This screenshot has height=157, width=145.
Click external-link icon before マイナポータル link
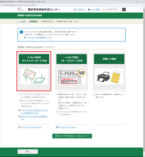click(x=25, y=38)
